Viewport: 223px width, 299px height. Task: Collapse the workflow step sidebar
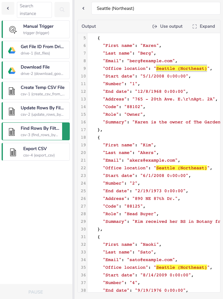tap(8, 8)
